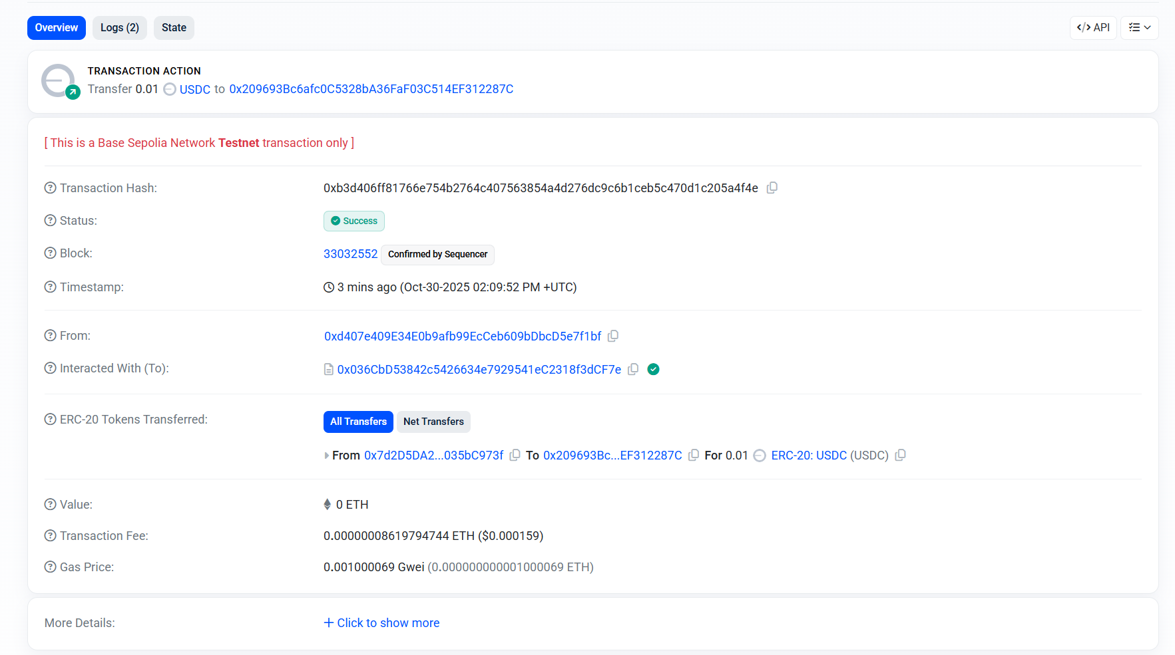Open block 33032552
1175x655 pixels.
point(350,254)
